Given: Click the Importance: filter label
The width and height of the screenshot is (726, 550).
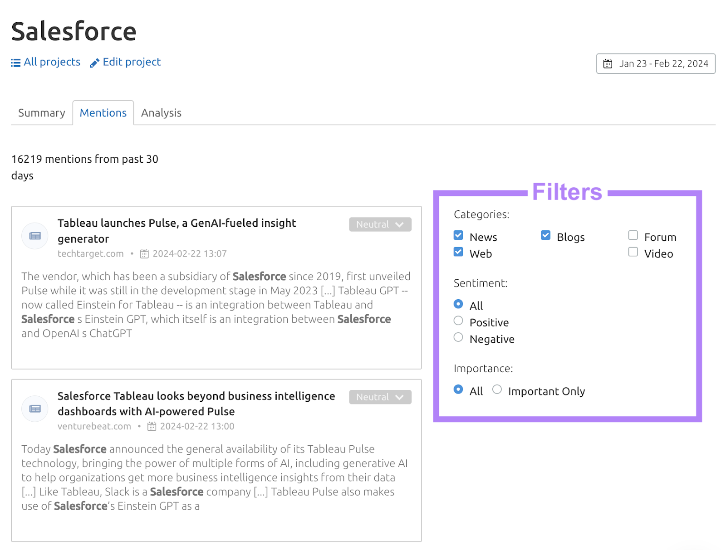Looking at the screenshot, I should [483, 369].
